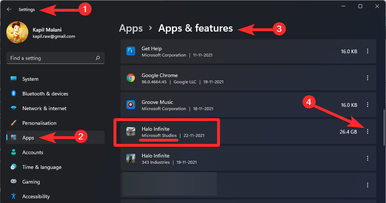Image resolution: width=386 pixels, height=203 pixels.
Task: Open options for 343 Industries Halo Infinite
Action: click(368, 158)
